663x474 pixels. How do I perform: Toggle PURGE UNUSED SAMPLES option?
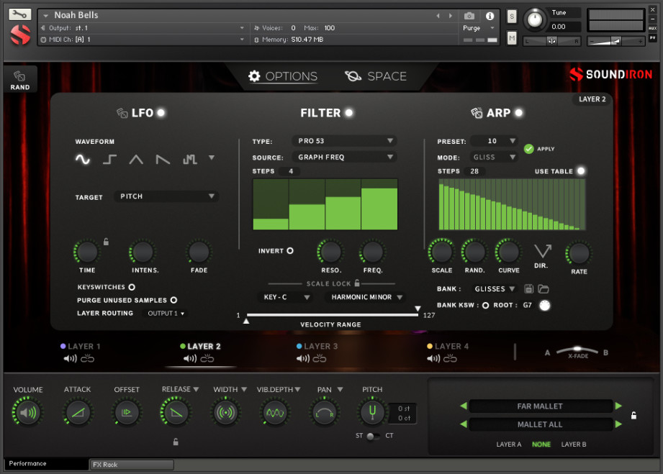click(x=173, y=301)
